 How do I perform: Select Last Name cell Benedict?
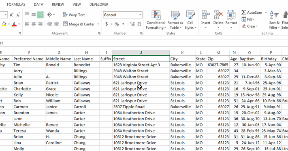(x=86, y=65)
